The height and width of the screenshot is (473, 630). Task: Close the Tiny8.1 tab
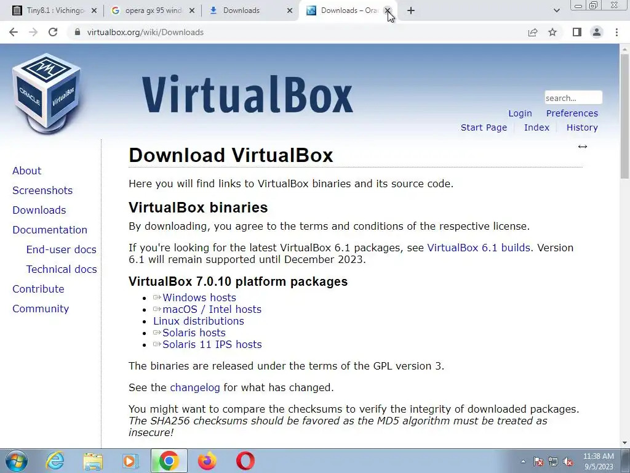point(94,10)
